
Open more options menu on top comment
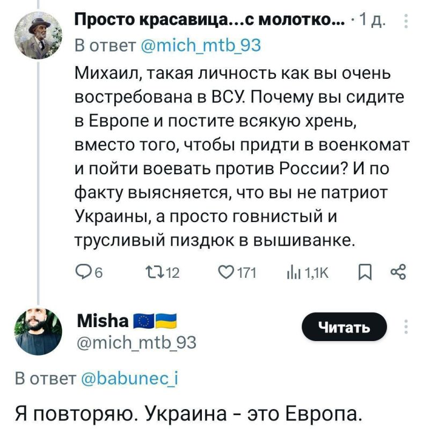coord(406,22)
